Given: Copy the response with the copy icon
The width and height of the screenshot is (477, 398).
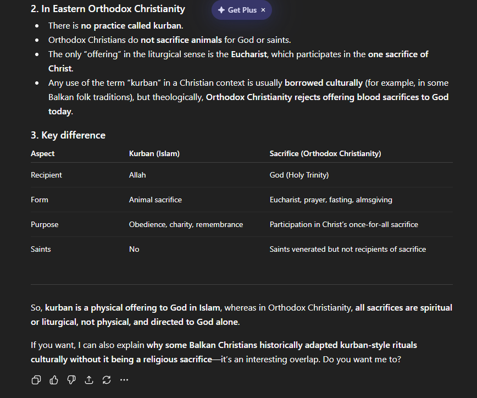Looking at the screenshot, I should [x=36, y=380].
